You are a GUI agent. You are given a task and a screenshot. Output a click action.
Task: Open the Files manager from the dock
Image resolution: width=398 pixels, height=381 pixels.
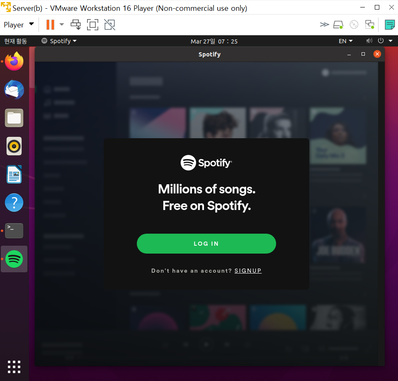click(x=14, y=118)
